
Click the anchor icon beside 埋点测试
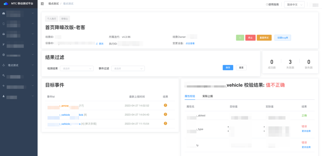[x=4, y=65]
